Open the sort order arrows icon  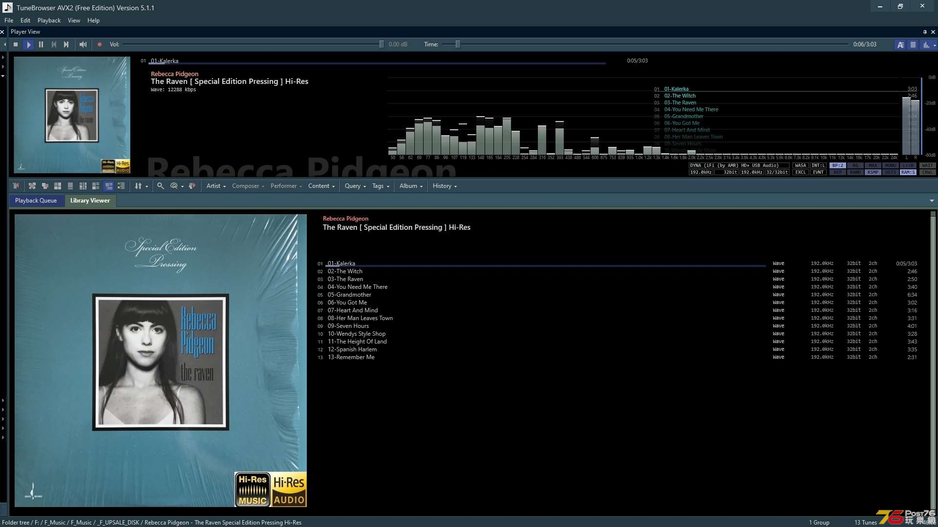(x=138, y=186)
